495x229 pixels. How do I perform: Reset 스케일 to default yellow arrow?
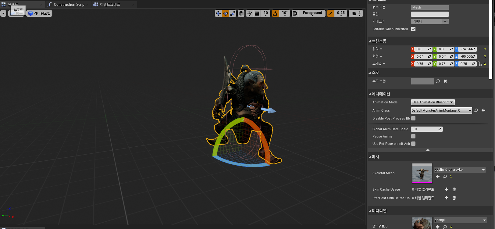(x=485, y=64)
